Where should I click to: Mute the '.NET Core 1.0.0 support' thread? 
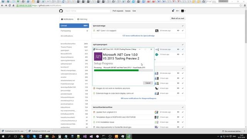tap(178, 31)
